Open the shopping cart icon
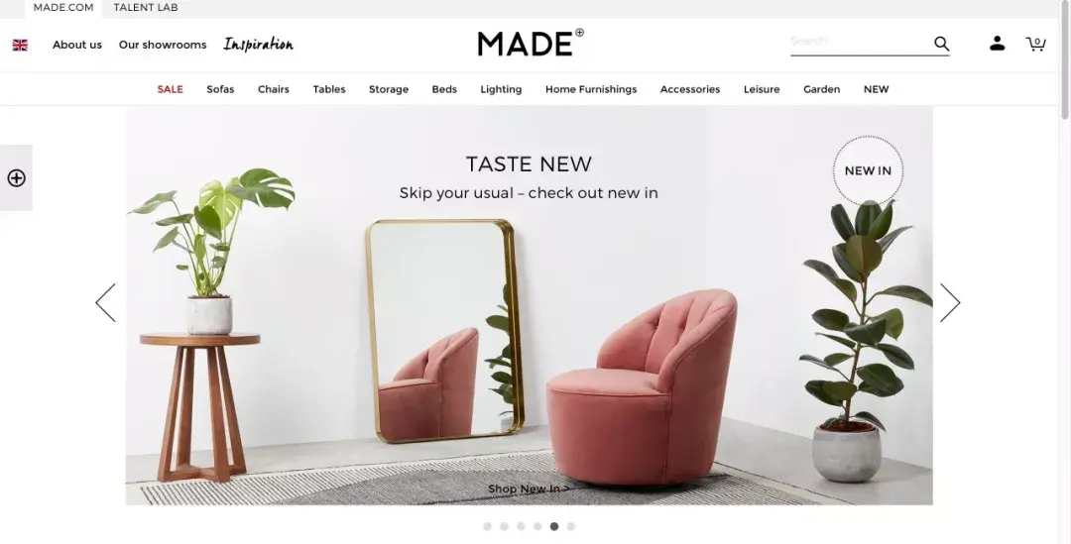 coord(1035,44)
